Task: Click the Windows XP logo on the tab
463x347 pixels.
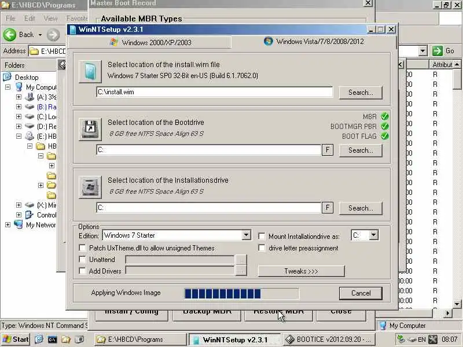Action: pyautogui.click(x=113, y=42)
